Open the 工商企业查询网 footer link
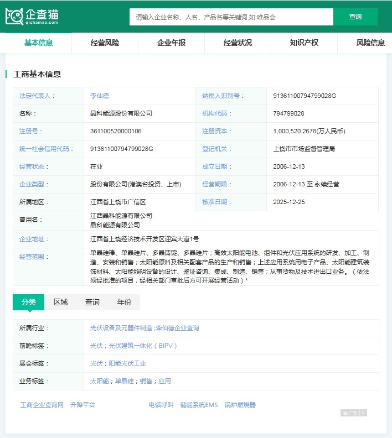Screen dimensions: 392x438 coord(42,405)
